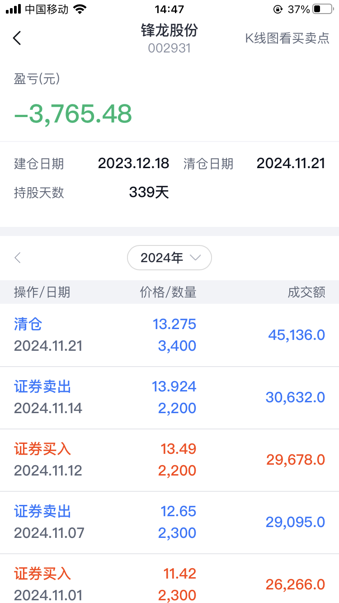Open the 证券卖出 2024.11.14 record
This screenshot has width=339, height=603.
coord(169,397)
